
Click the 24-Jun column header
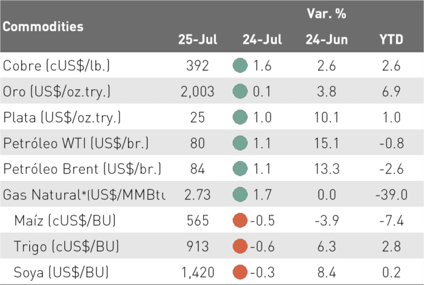pyautogui.click(x=327, y=40)
